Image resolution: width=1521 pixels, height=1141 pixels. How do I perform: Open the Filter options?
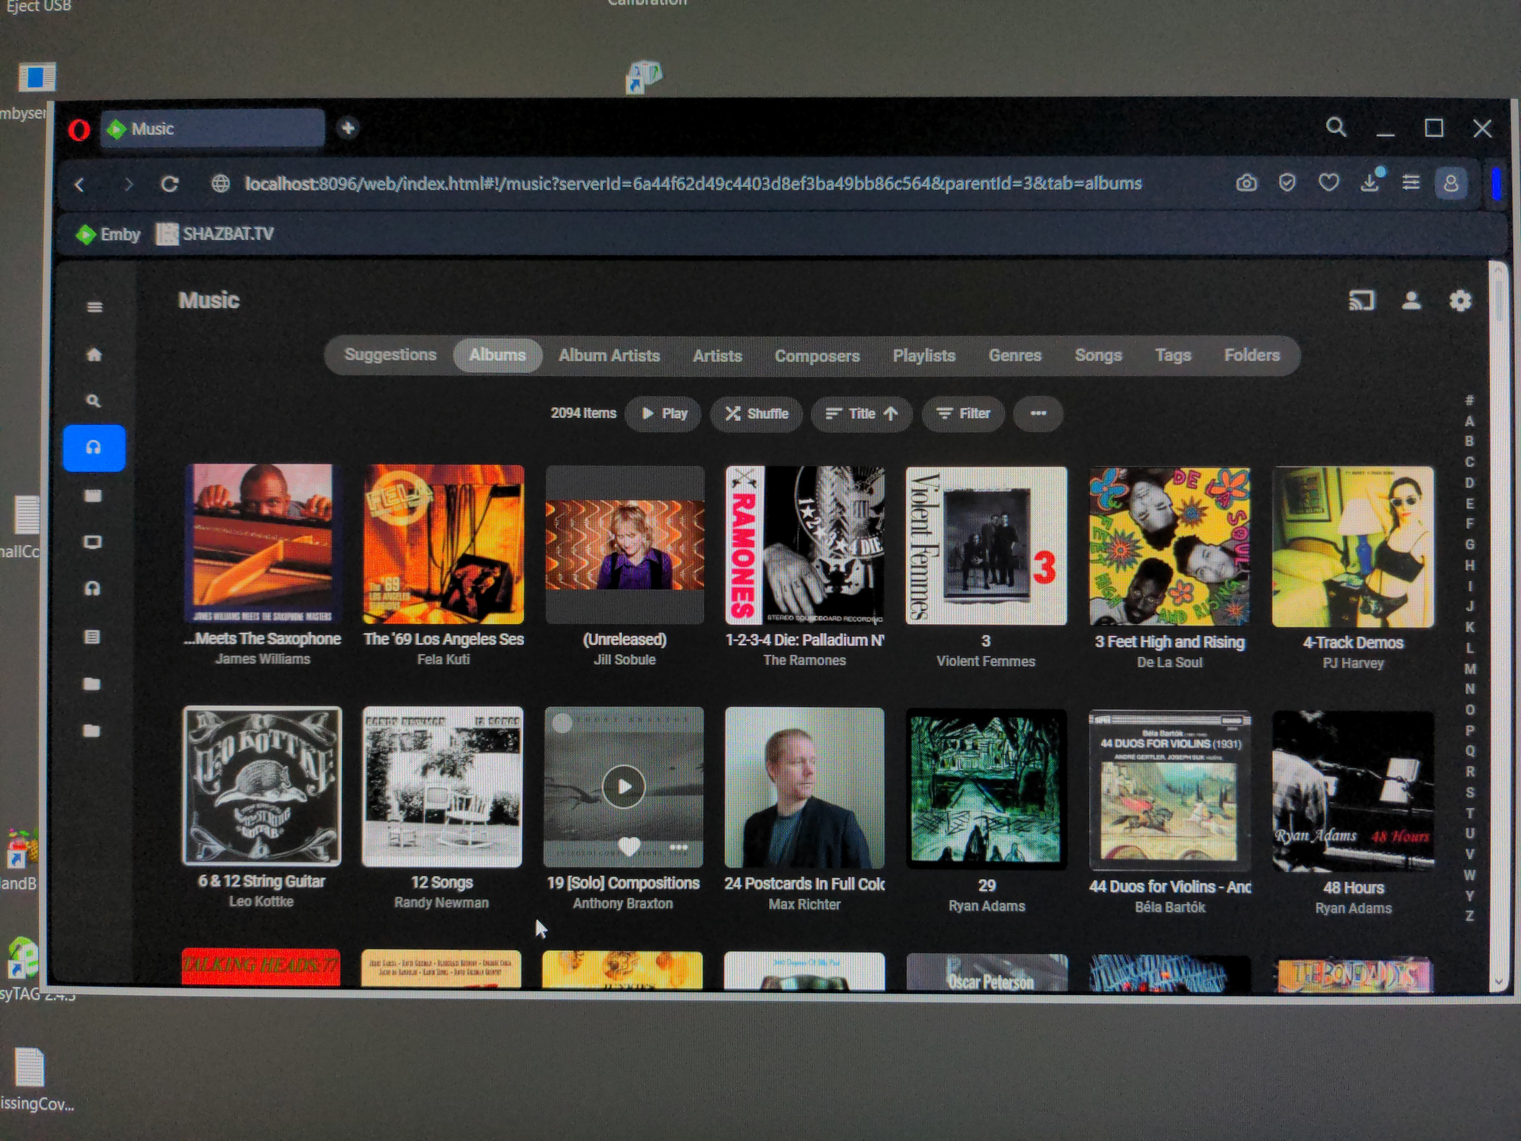point(963,414)
